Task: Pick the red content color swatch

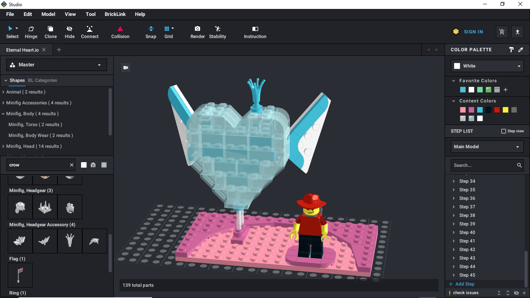Action: coord(497,110)
